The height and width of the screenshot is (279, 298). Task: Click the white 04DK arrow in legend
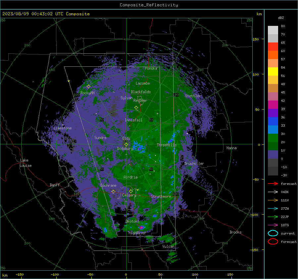pyautogui.click(x=273, y=192)
